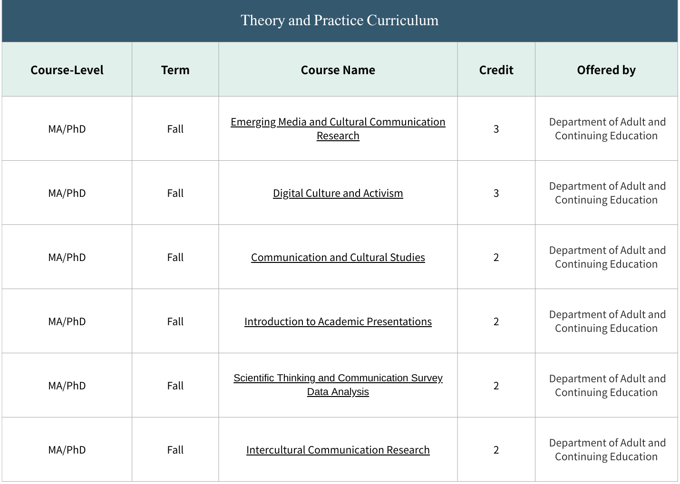Open Emerging Media and Cultural Communication Research link

tap(338, 122)
